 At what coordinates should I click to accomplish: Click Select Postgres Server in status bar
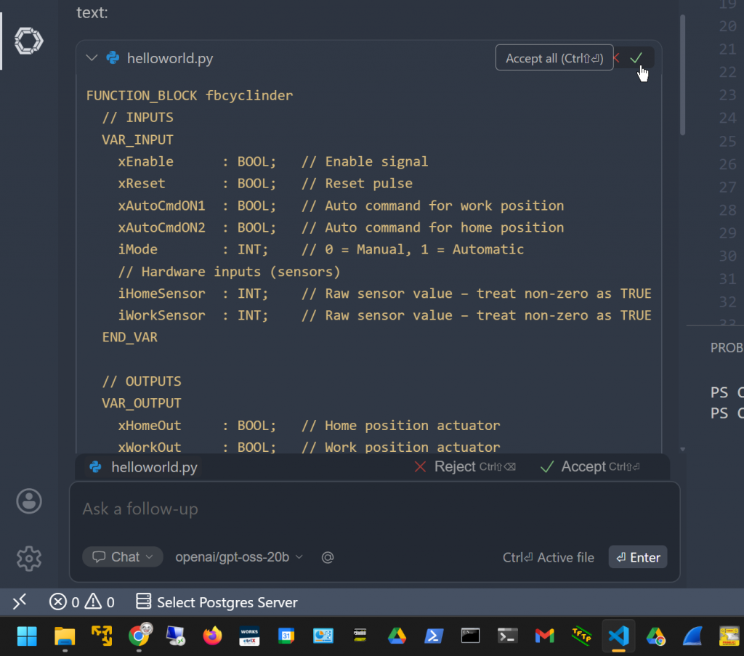pyautogui.click(x=217, y=602)
